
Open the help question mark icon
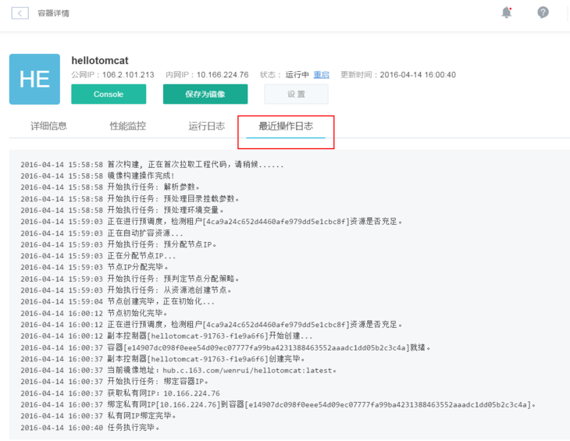pyautogui.click(x=543, y=12)
